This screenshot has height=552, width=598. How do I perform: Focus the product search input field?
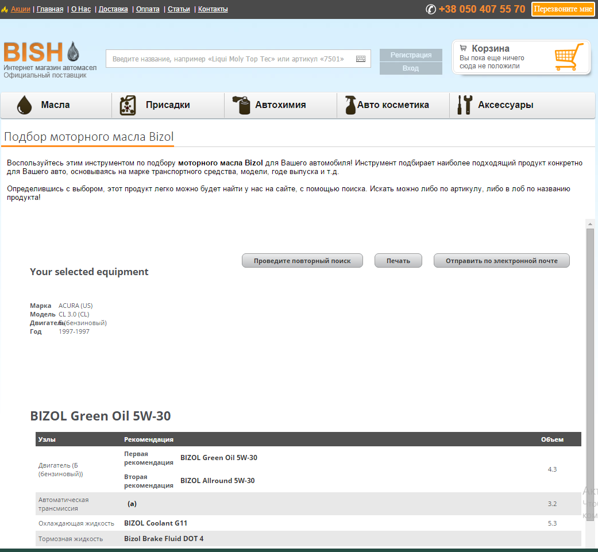click(230, 59)
